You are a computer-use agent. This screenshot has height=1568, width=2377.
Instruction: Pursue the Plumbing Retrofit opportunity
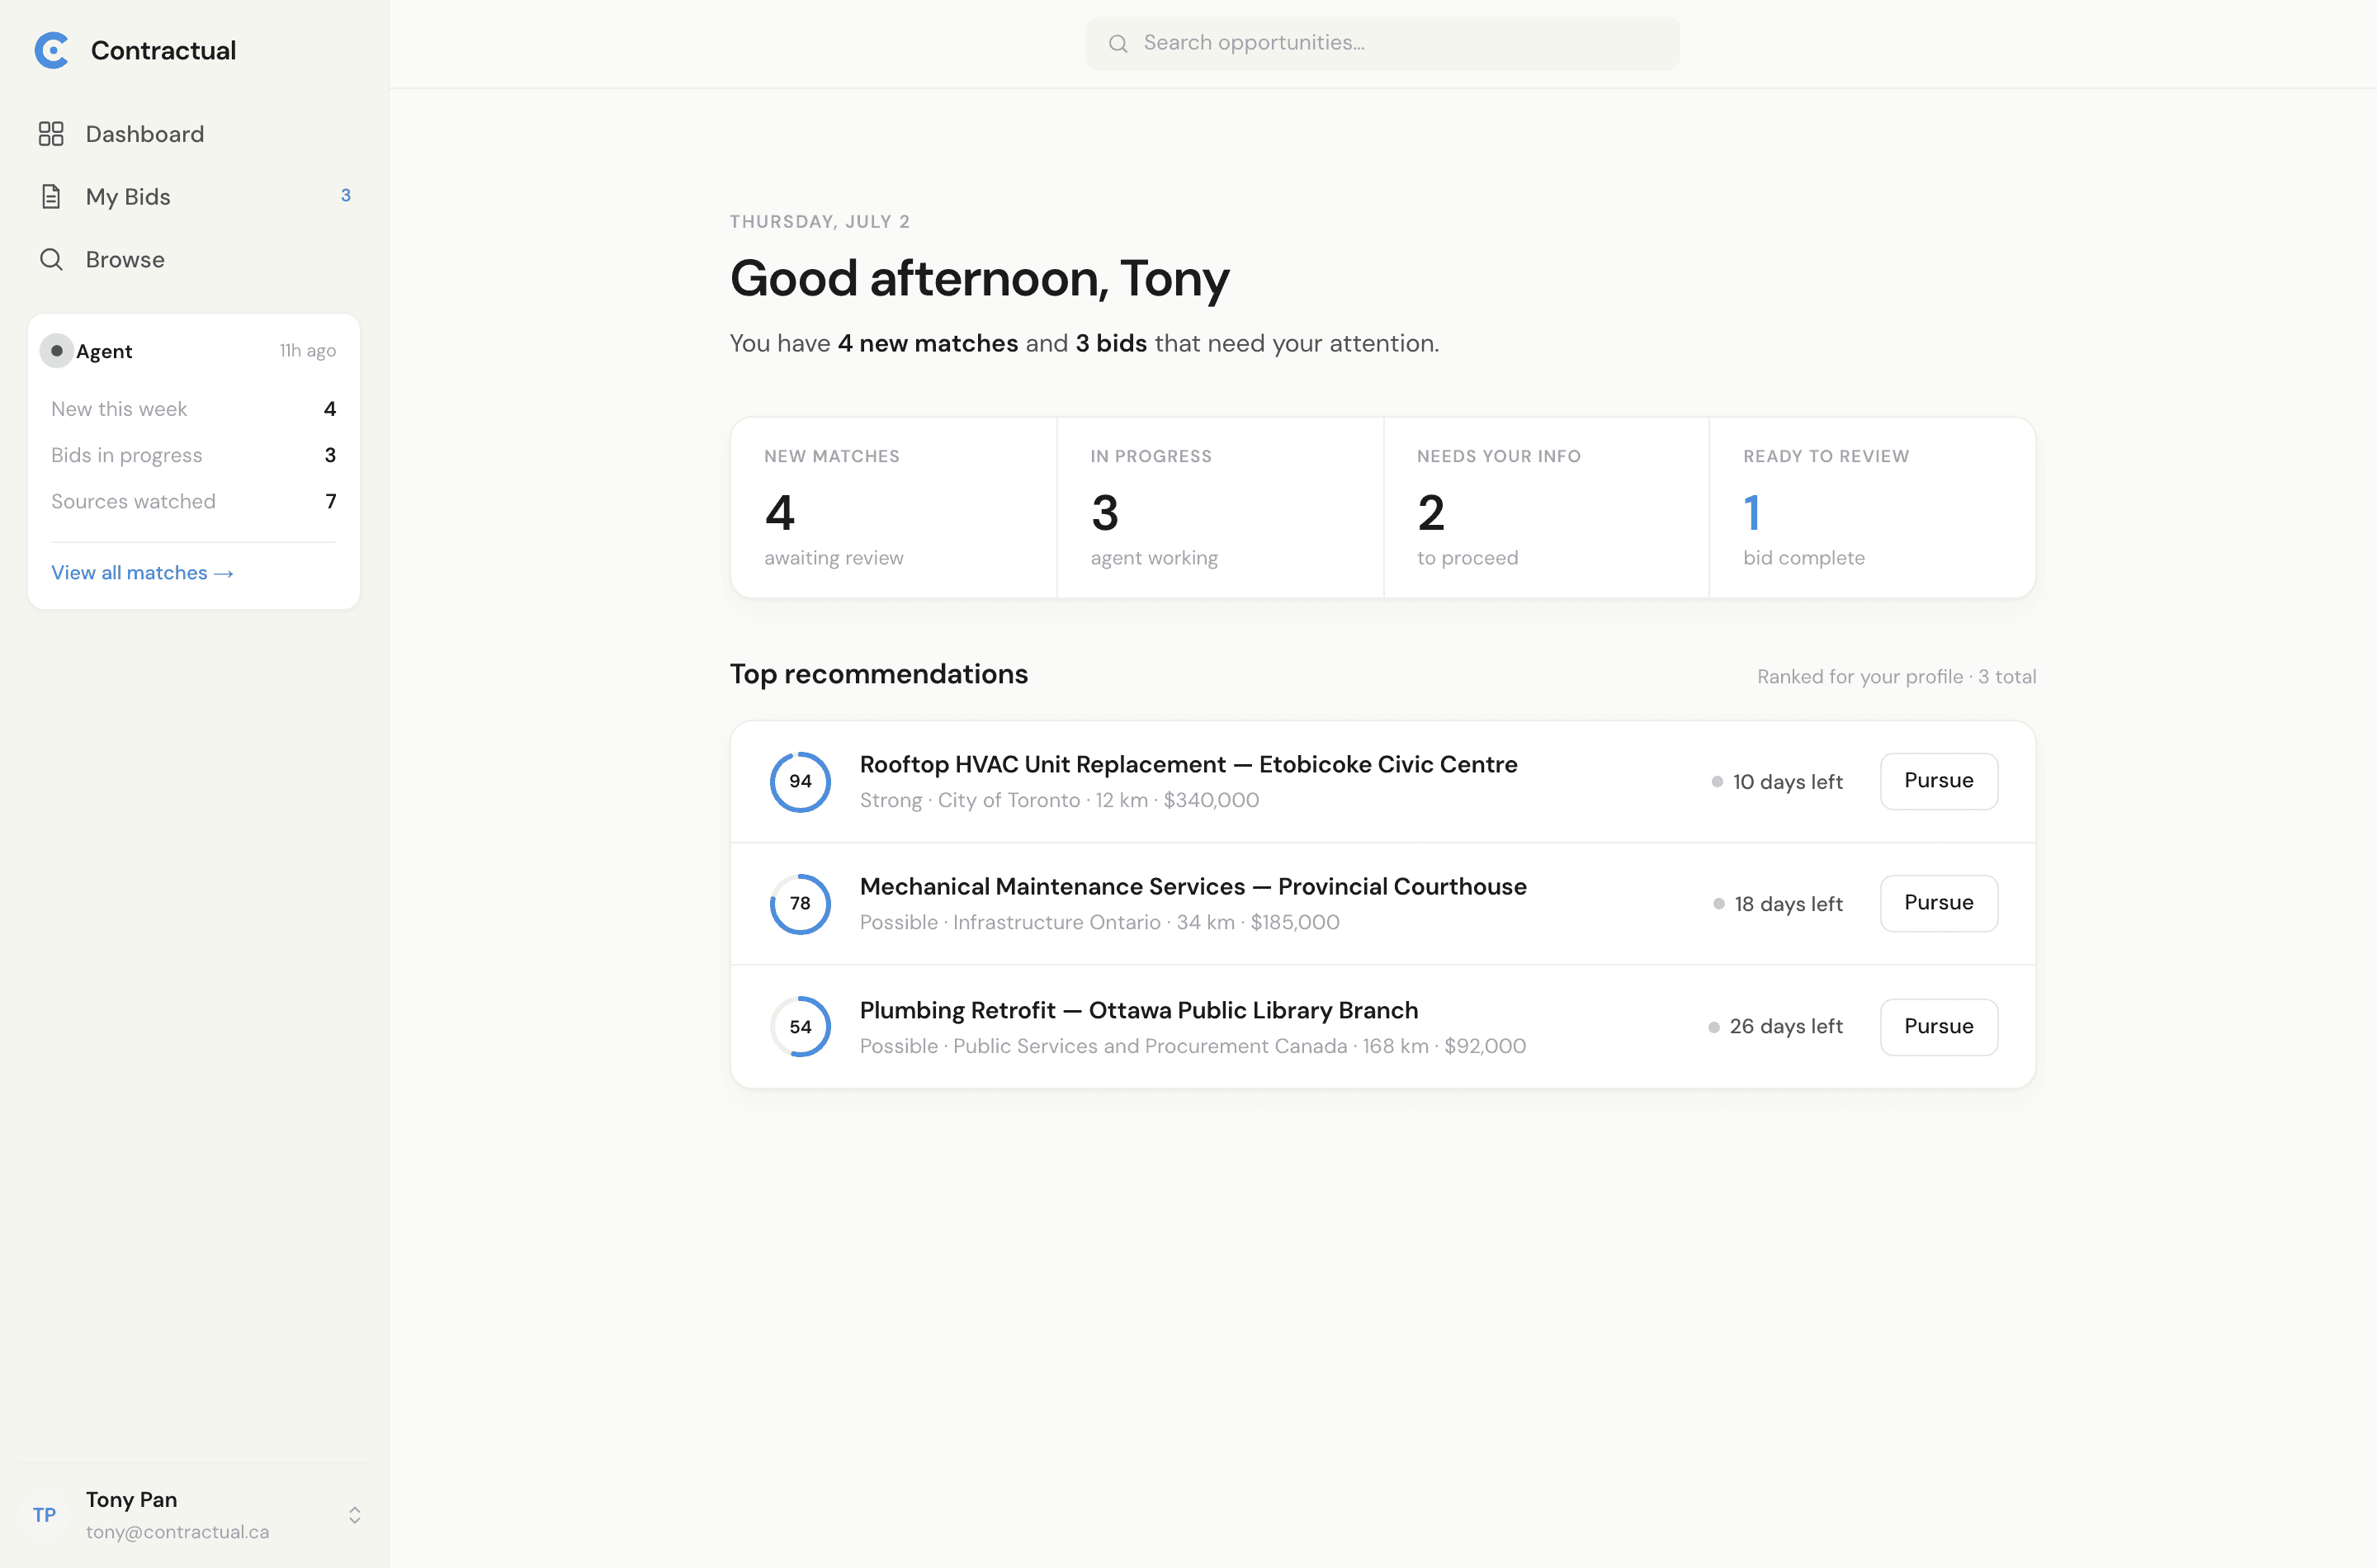pyautogui.click(x=1938, y=1027)
